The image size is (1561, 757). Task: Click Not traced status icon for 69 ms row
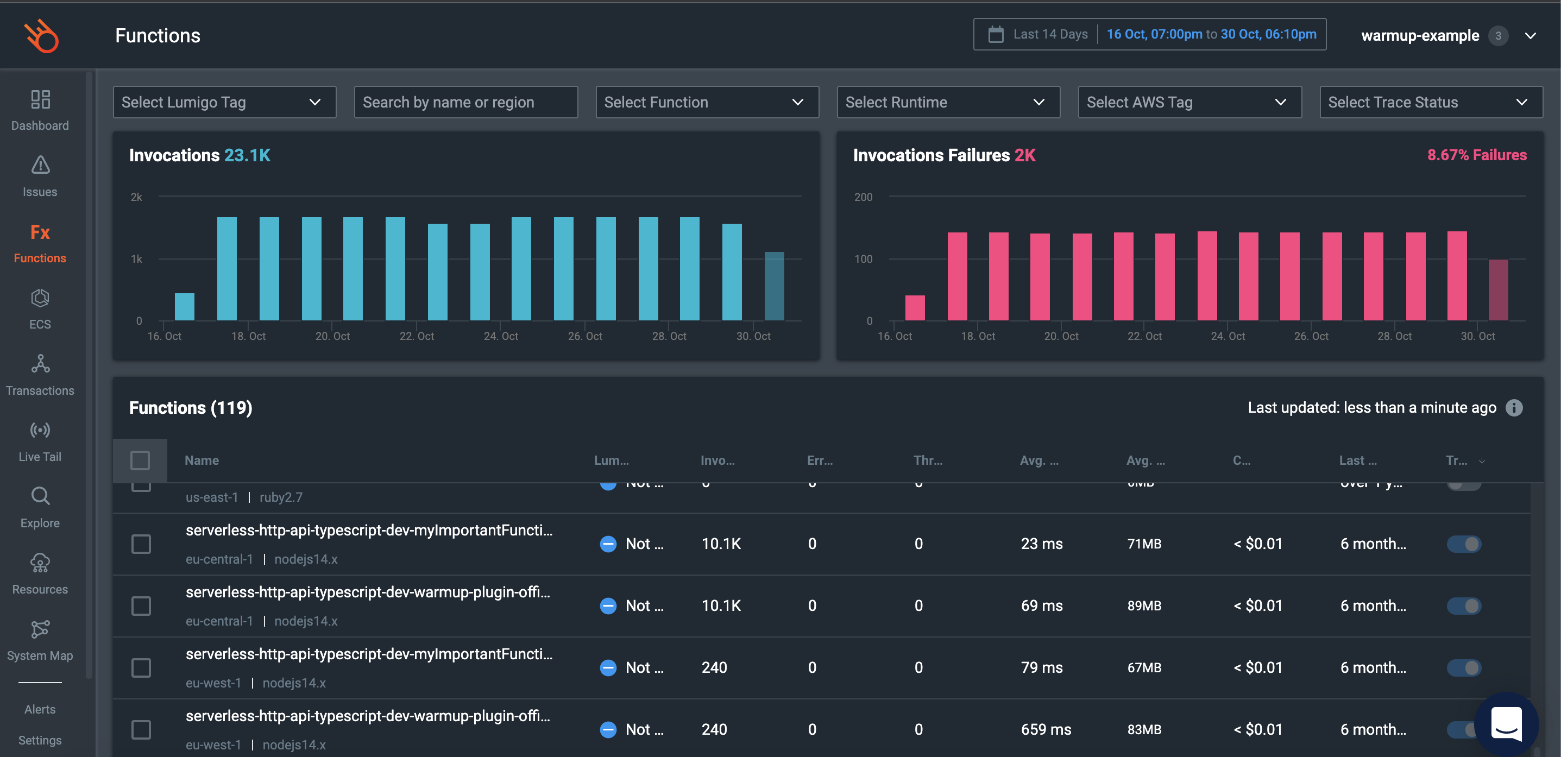point(608,605)
